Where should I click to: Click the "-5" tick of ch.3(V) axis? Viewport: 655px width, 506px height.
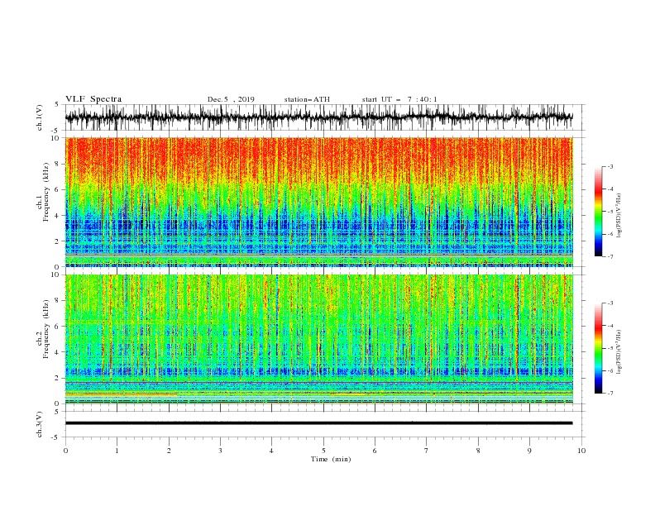click(x=55, y=437)
